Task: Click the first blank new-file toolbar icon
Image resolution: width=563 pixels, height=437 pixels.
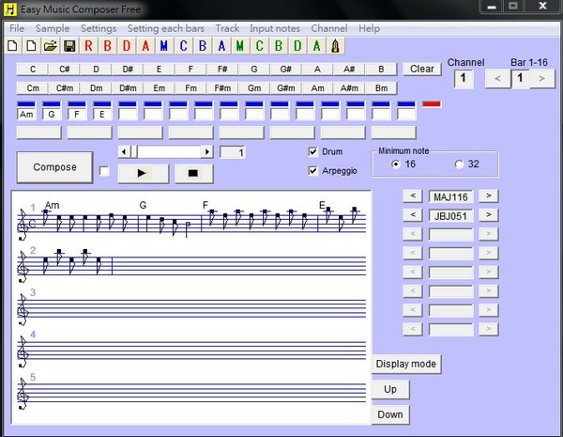Action: [x=13, y=46]
